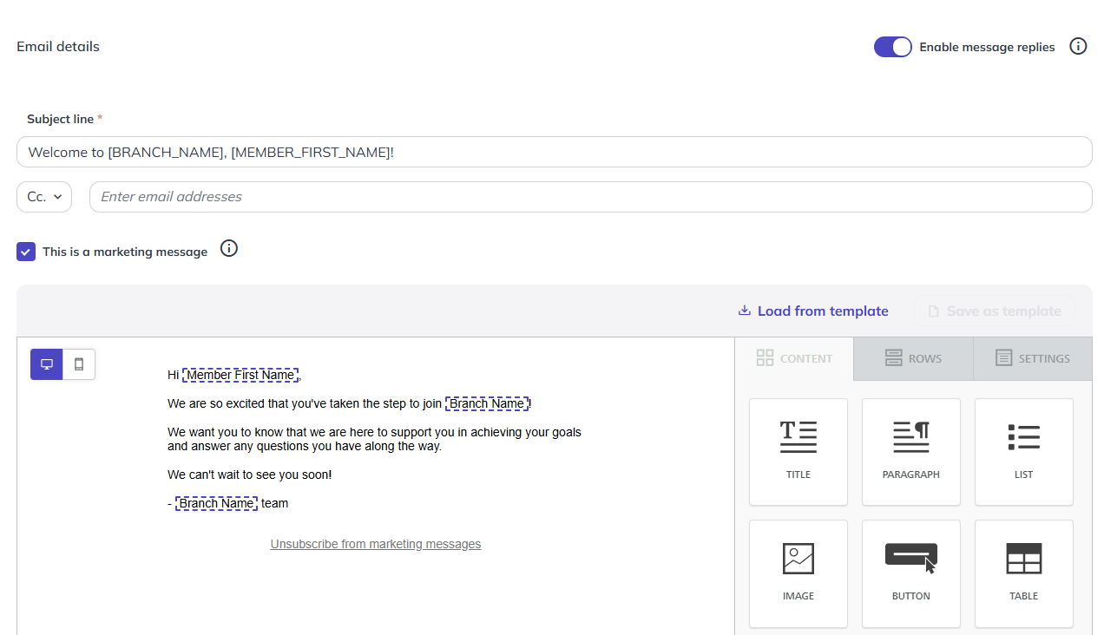Select the List content block
Viewport: 1104px width, 635px height.
pos(1024,452)
